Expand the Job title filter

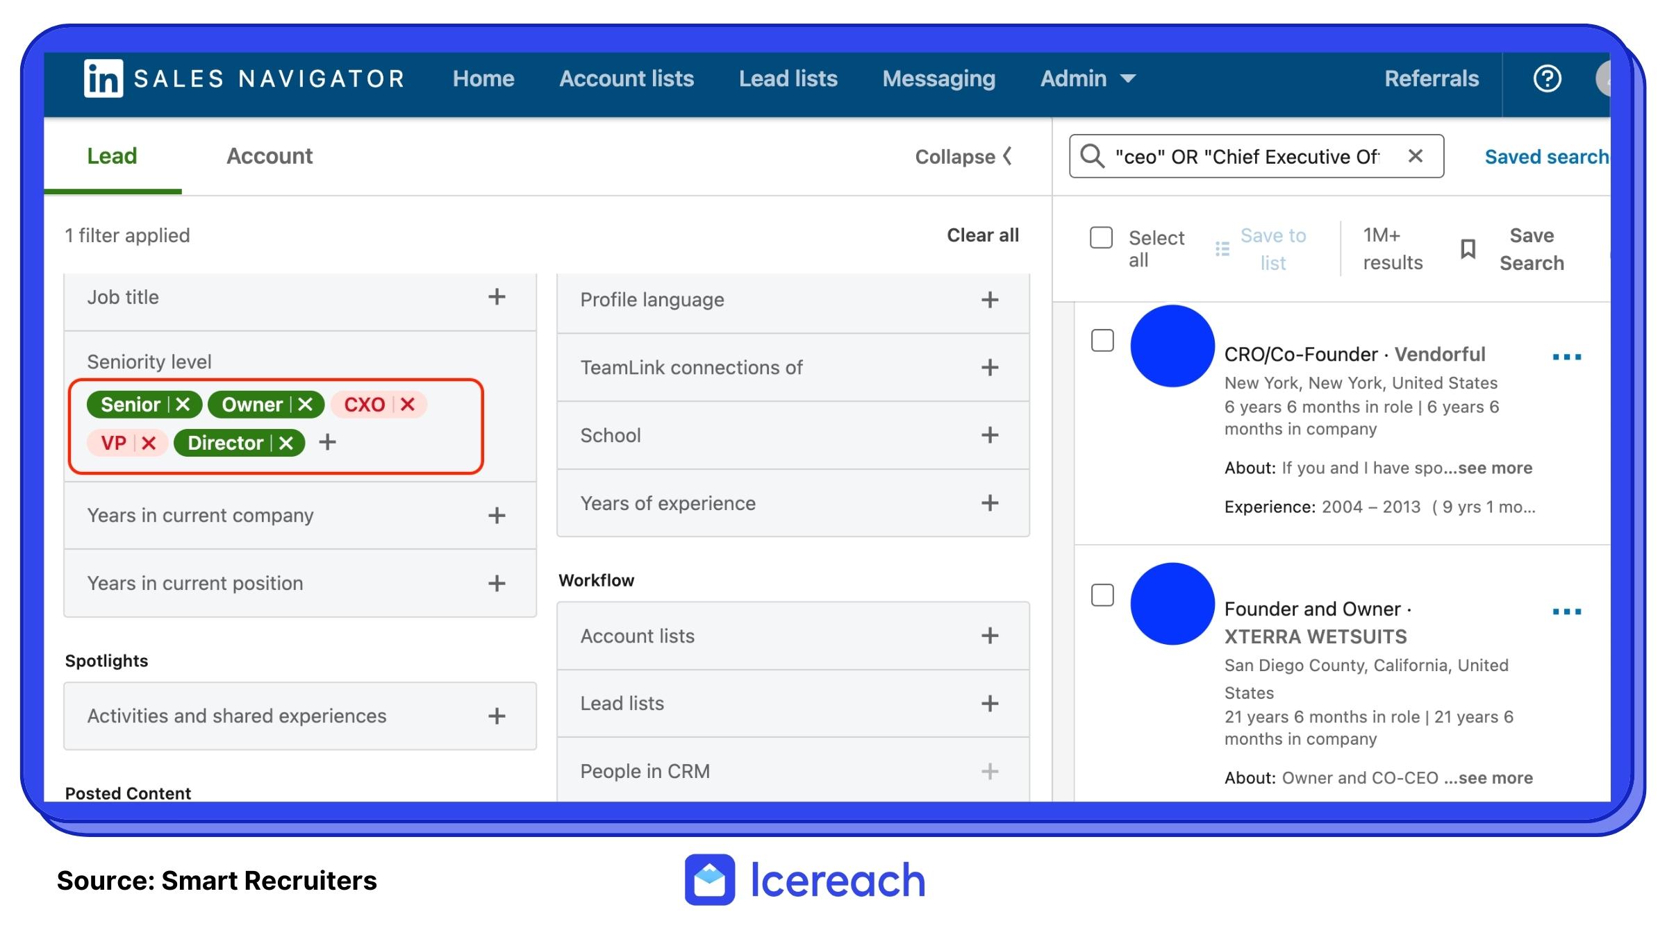point(496,297)
